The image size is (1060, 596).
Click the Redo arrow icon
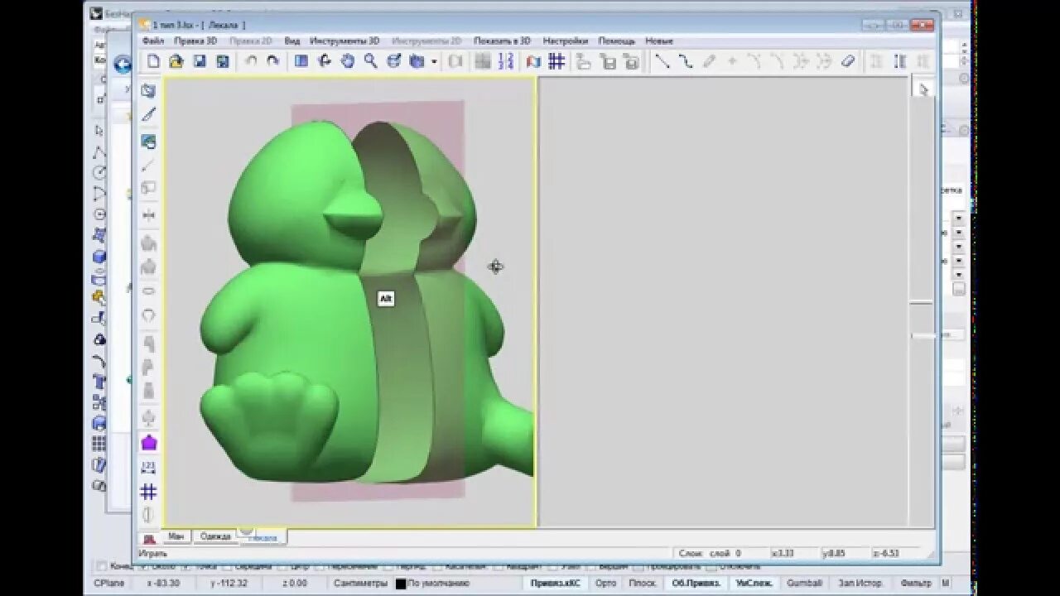[272, 61]
